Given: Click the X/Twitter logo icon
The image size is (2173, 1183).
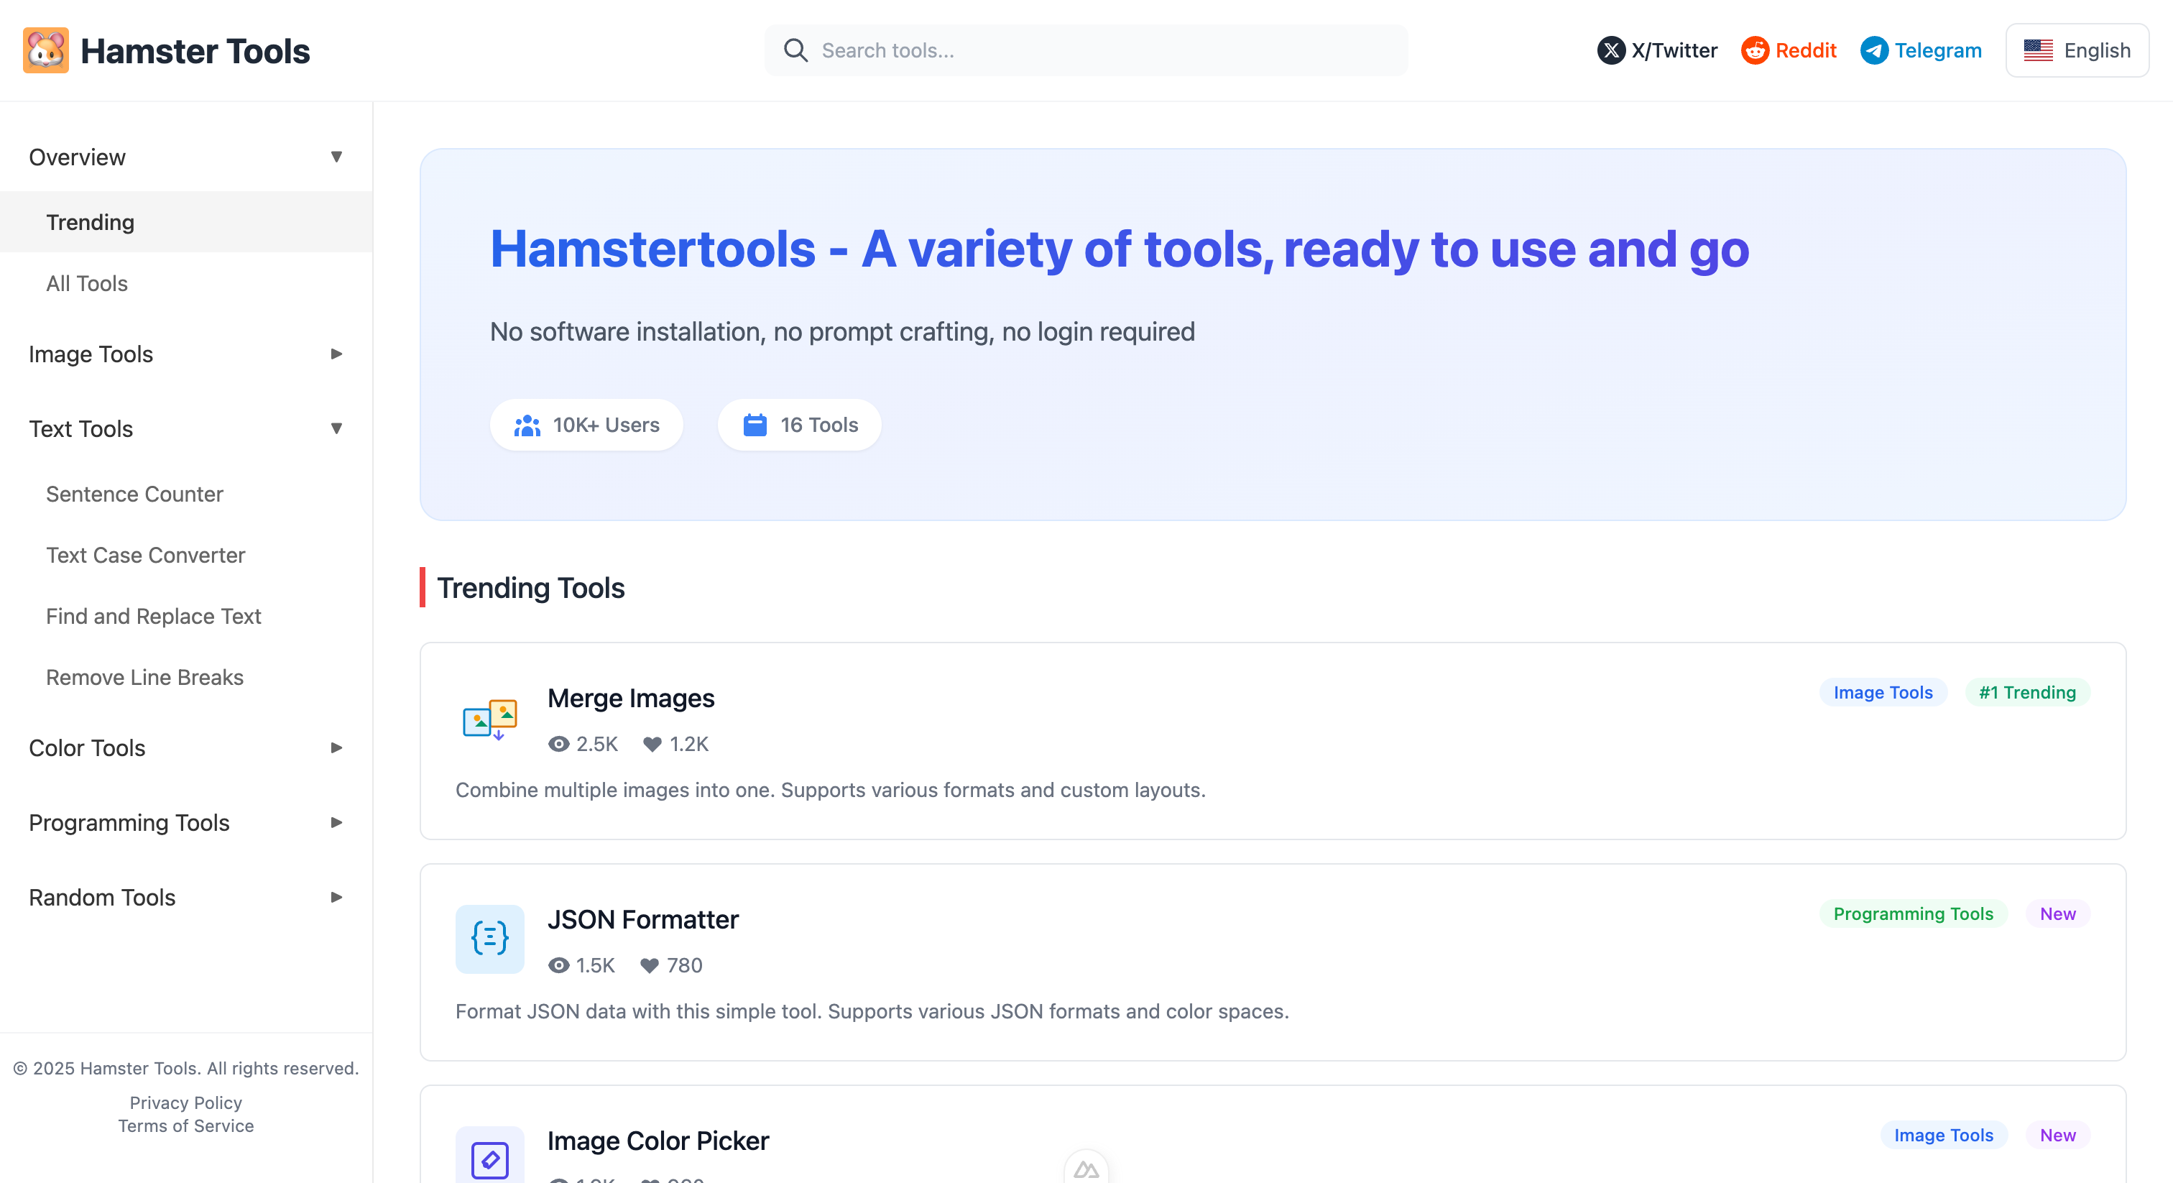Looking at the screenshot, I should point(1611,50).
